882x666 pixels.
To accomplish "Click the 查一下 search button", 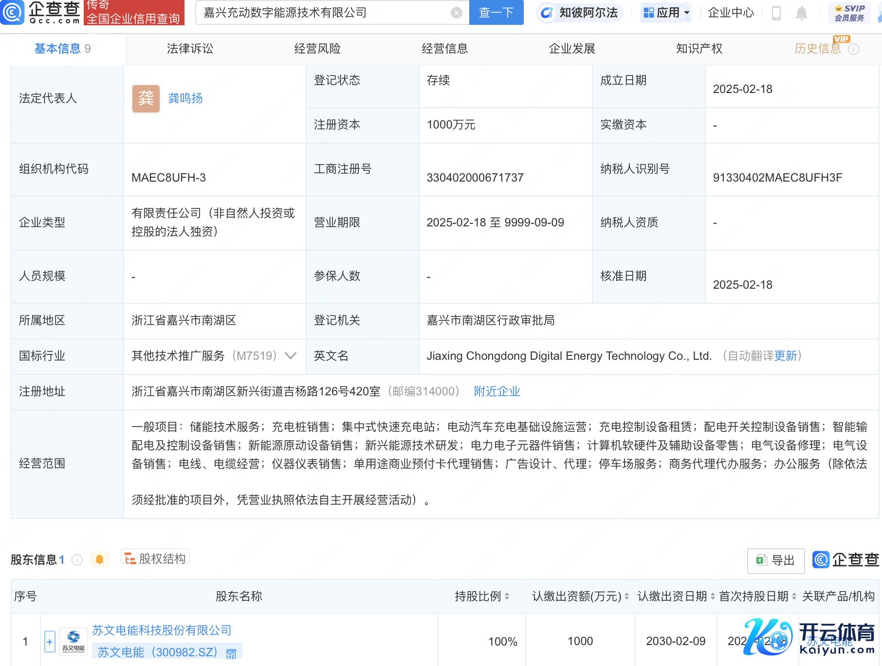I will 496,13.
